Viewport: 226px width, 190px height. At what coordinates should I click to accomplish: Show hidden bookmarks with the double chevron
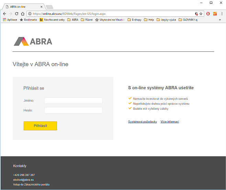tap(220, 20)
